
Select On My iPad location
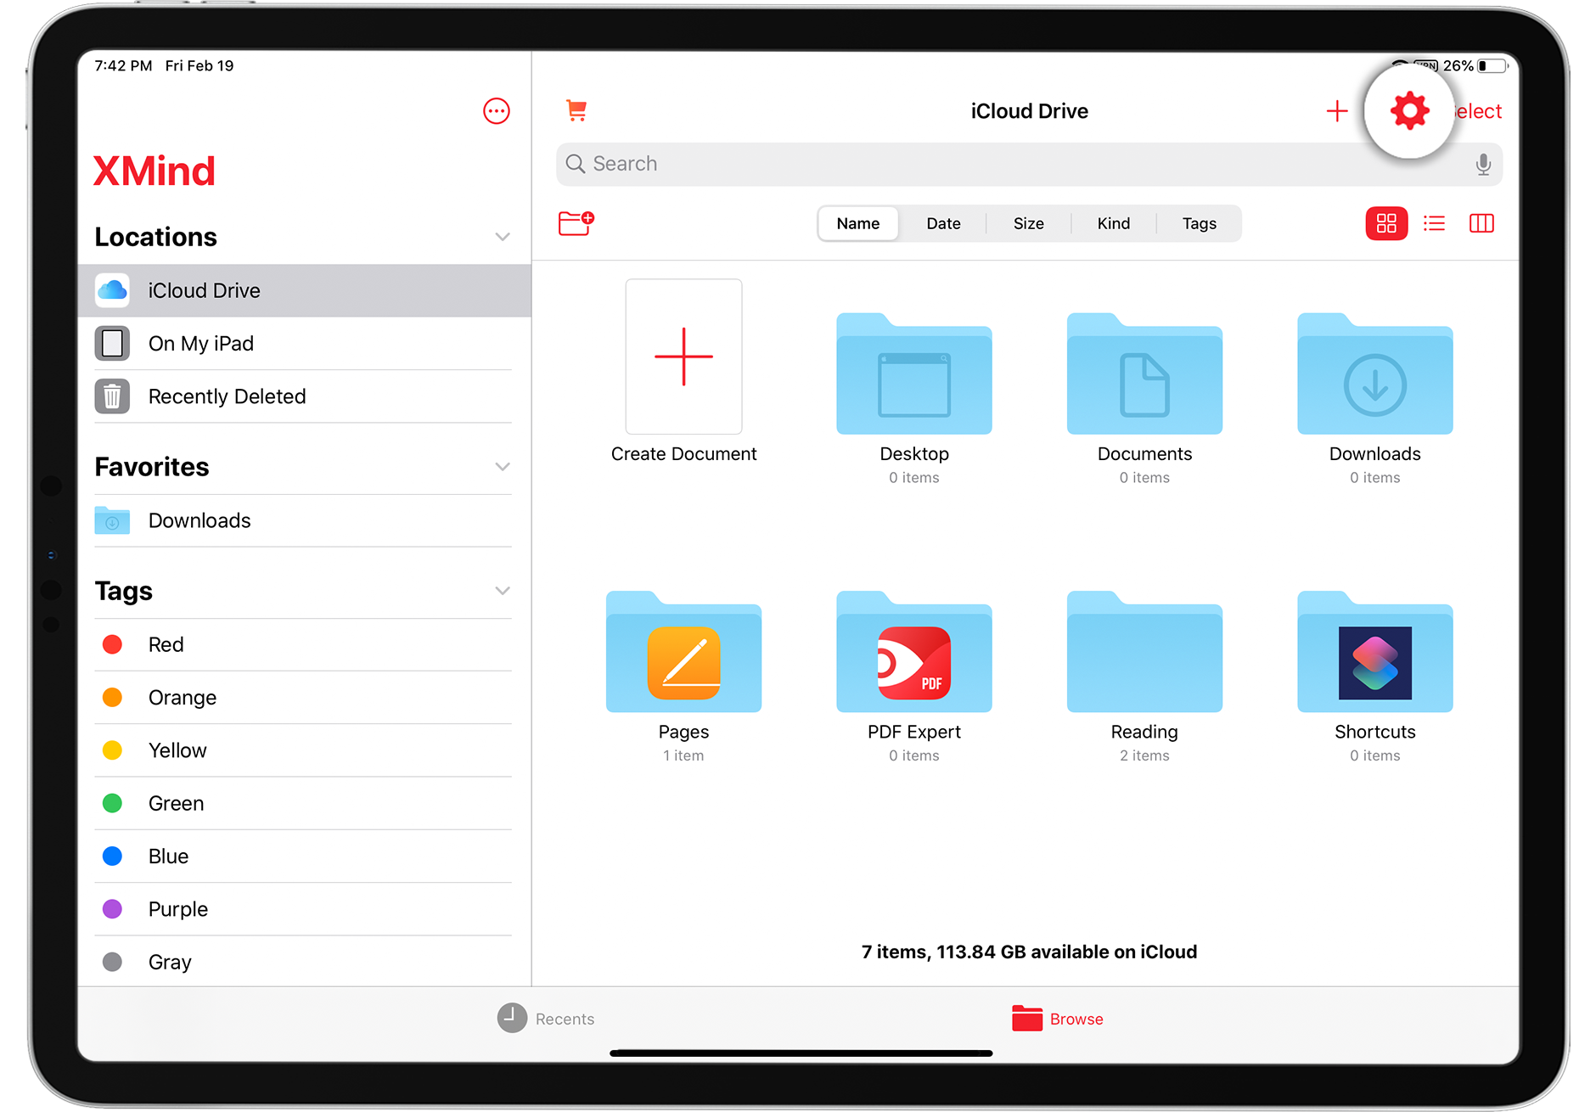click(x=304, y=343)
